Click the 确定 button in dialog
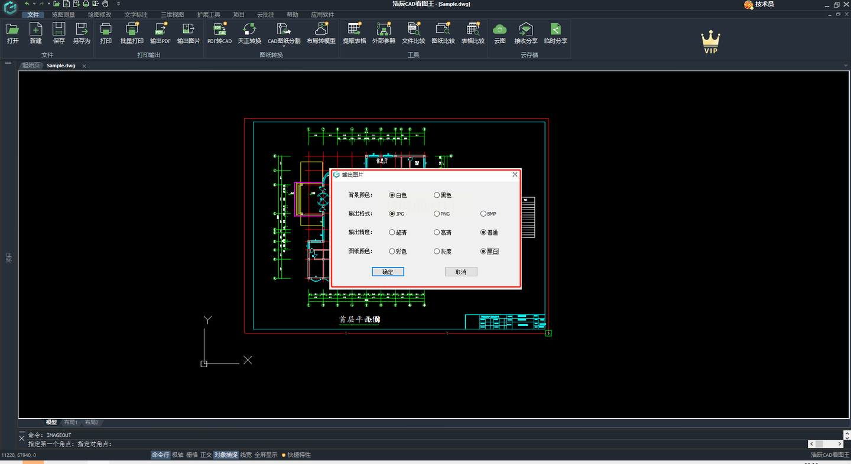This screenshot has width=851, height=464. pos(388,272)
